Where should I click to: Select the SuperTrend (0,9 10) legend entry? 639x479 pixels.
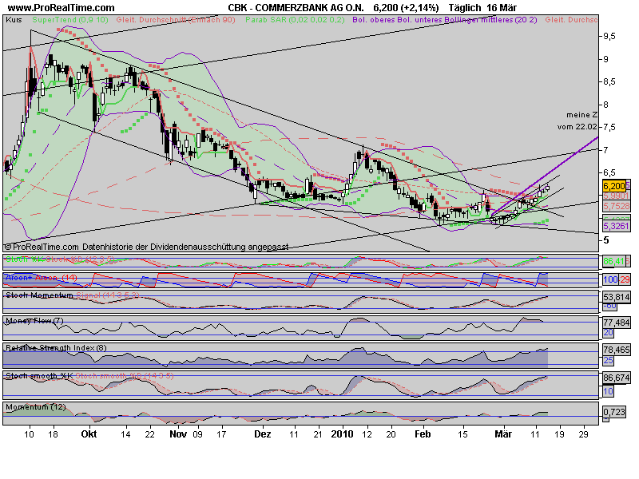(70, 19)
